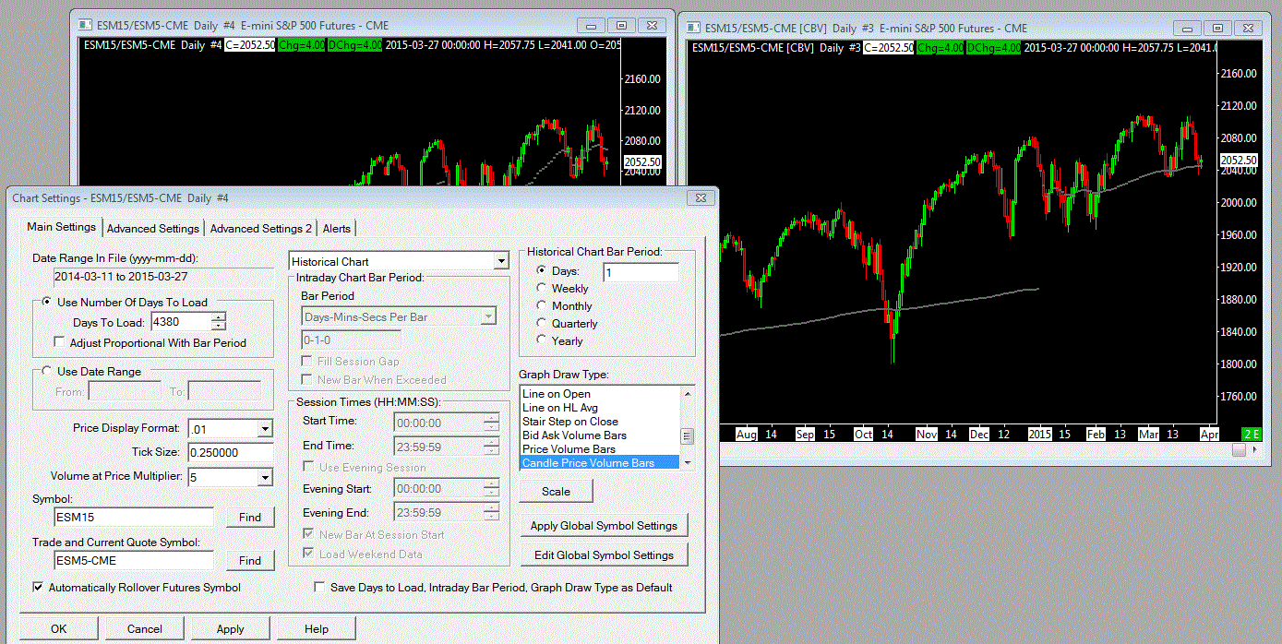Open Help for chart settings
This screenshot has width=1282, height=644.
[x=317, y=629]
